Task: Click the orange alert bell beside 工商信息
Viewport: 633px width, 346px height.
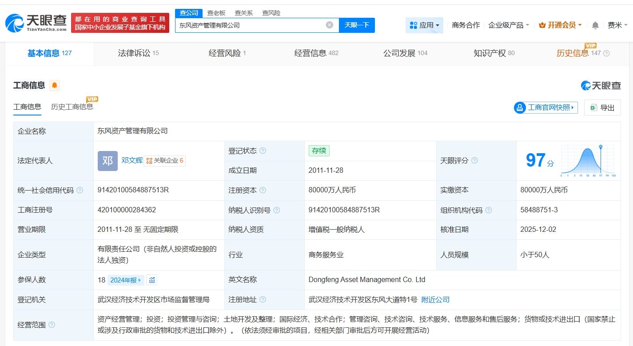Action: coord(55,85)
